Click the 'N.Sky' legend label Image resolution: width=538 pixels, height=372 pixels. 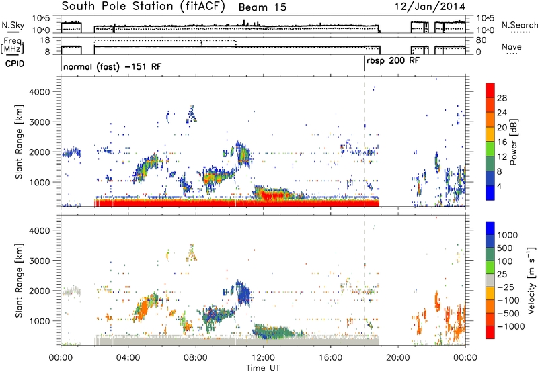(13, 25)
